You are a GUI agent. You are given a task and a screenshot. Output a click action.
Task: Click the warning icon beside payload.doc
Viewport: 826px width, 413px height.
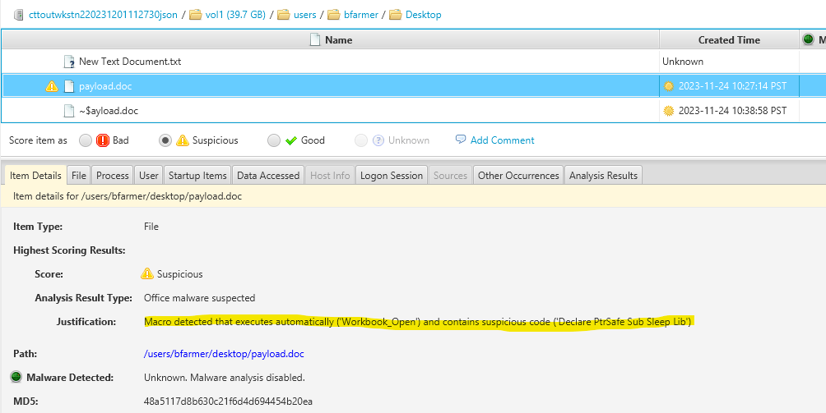coord(52,86)
